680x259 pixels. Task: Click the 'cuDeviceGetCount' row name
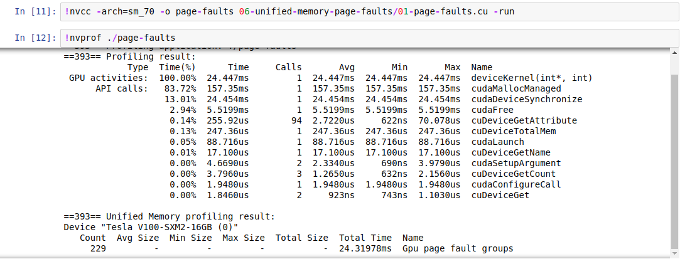click(514, 174)
